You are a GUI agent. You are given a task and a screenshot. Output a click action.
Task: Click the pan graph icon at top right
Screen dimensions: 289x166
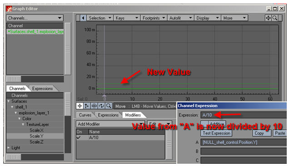click(x=268, y=18)
